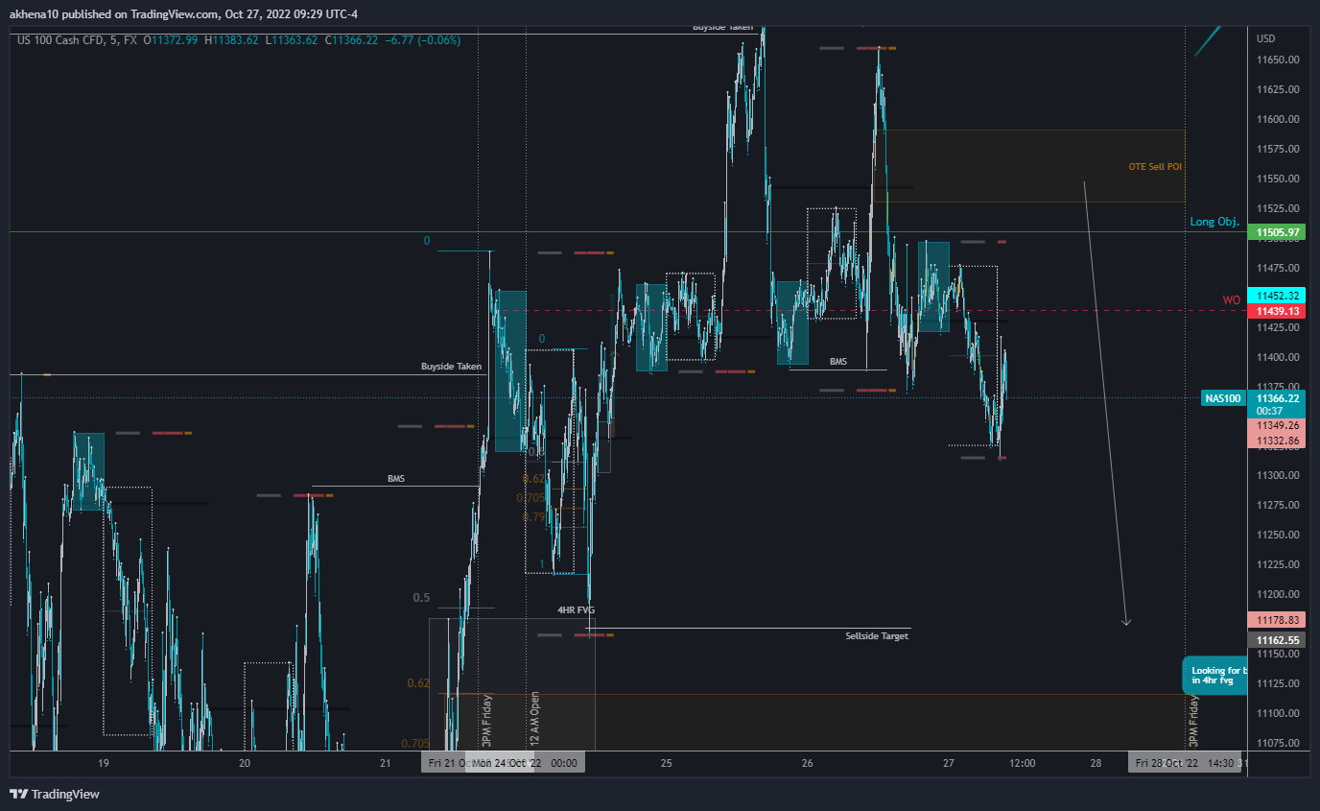Viewport: 1320px width, 811px height.
Task: Click the 0.79 Fibonacci level label
Action: (533, 516)
